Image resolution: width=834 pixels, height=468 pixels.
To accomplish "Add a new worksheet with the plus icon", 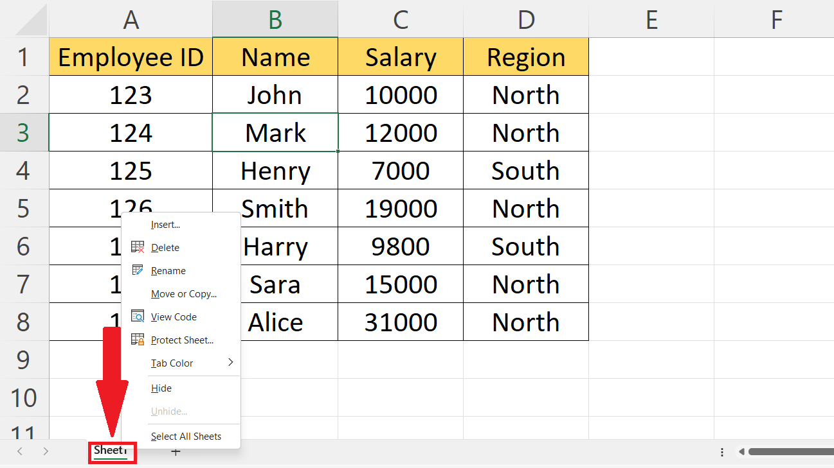I will 176,451.
